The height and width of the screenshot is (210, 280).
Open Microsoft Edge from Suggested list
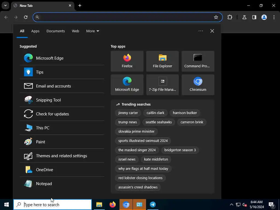point(62,58)
